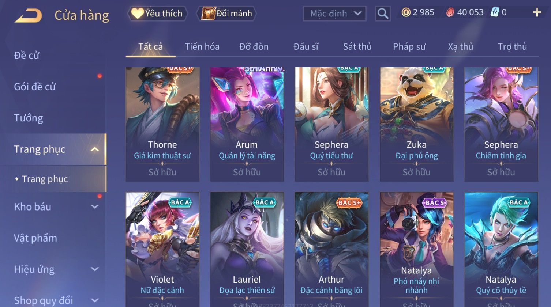
Task: Open Yêu thích heart favorites
Action: (x=157, y=14)
